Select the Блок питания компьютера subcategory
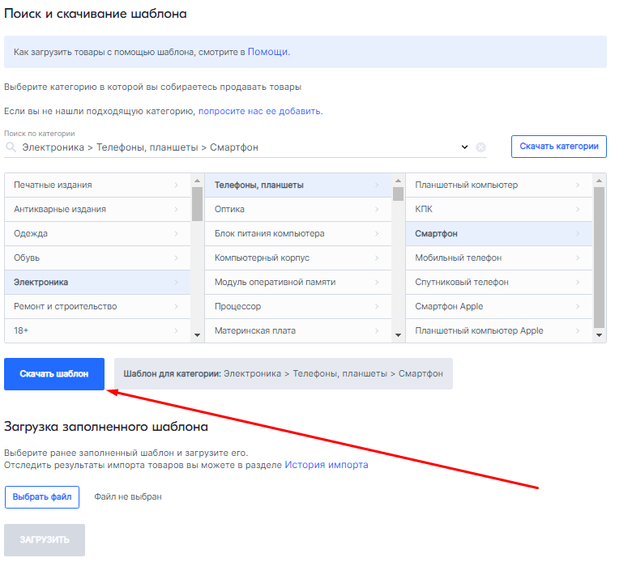The image size is (632, 562). [x=298, y=234]
